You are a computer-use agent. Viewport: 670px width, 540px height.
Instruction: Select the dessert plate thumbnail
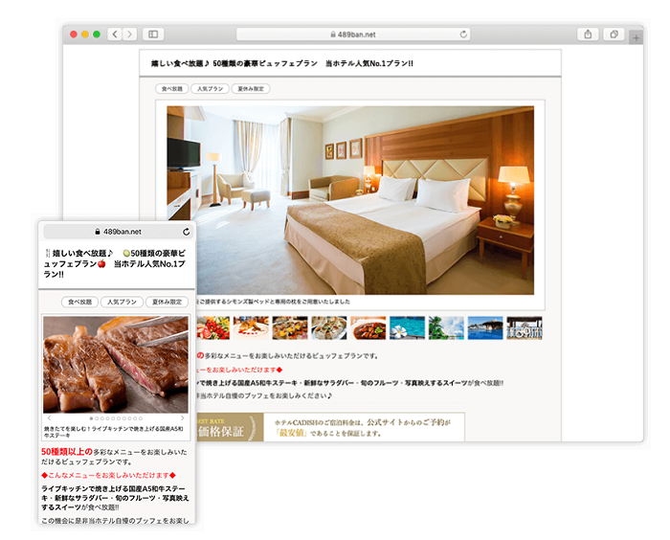[251, 328]
